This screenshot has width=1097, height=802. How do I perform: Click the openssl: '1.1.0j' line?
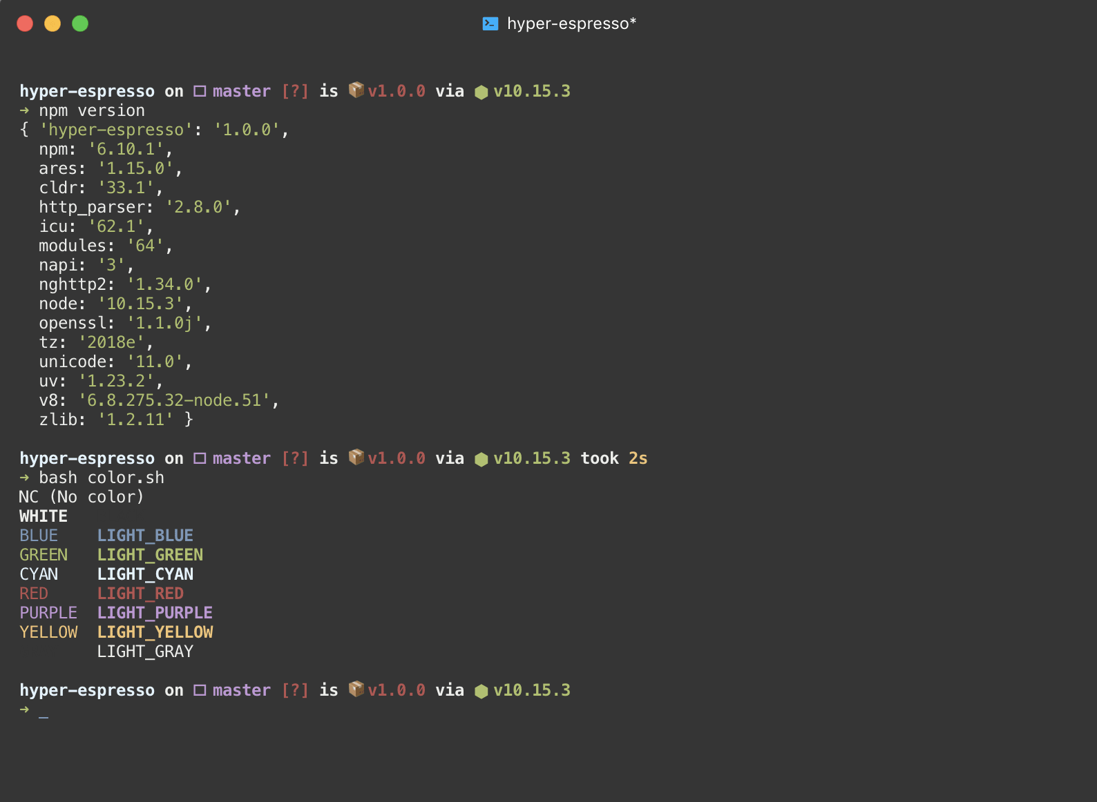pyautogui.click(x=125, y=323)
